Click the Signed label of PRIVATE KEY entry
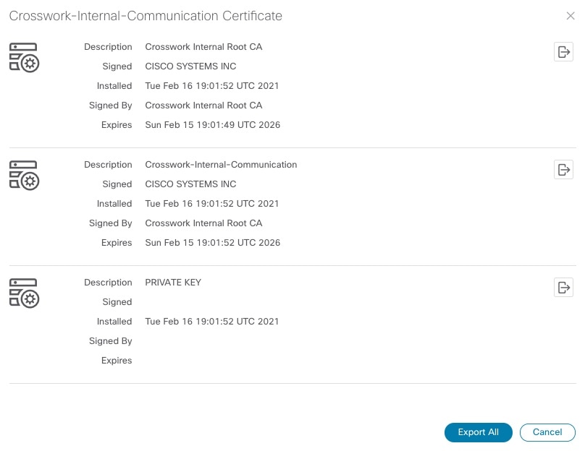 click(x=117, y=302)
